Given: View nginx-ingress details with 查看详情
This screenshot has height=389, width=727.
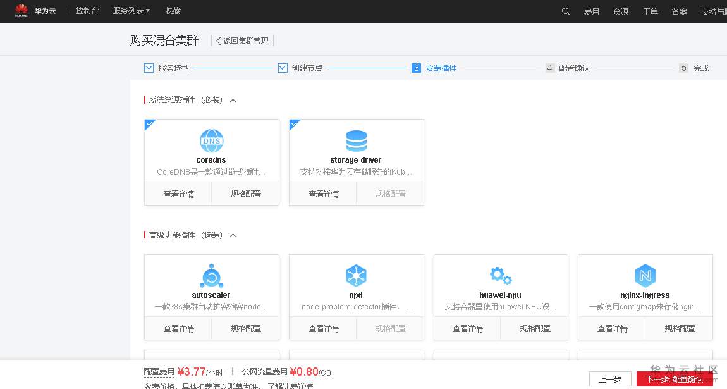Looking at the screenshot, I should (612, 329).
